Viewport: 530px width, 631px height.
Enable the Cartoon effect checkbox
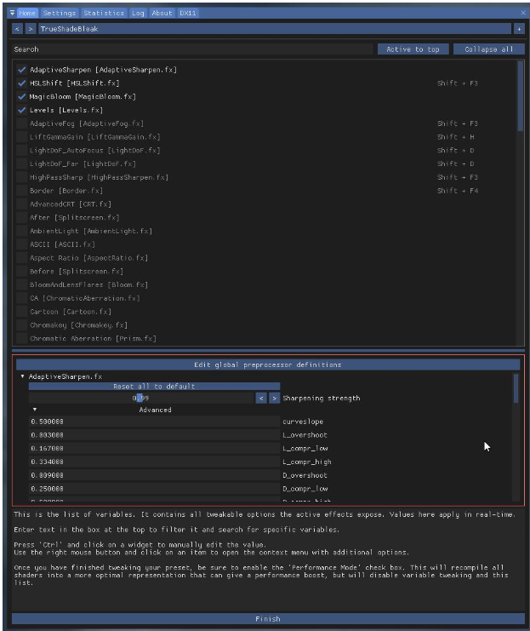(x=21, y=313)
